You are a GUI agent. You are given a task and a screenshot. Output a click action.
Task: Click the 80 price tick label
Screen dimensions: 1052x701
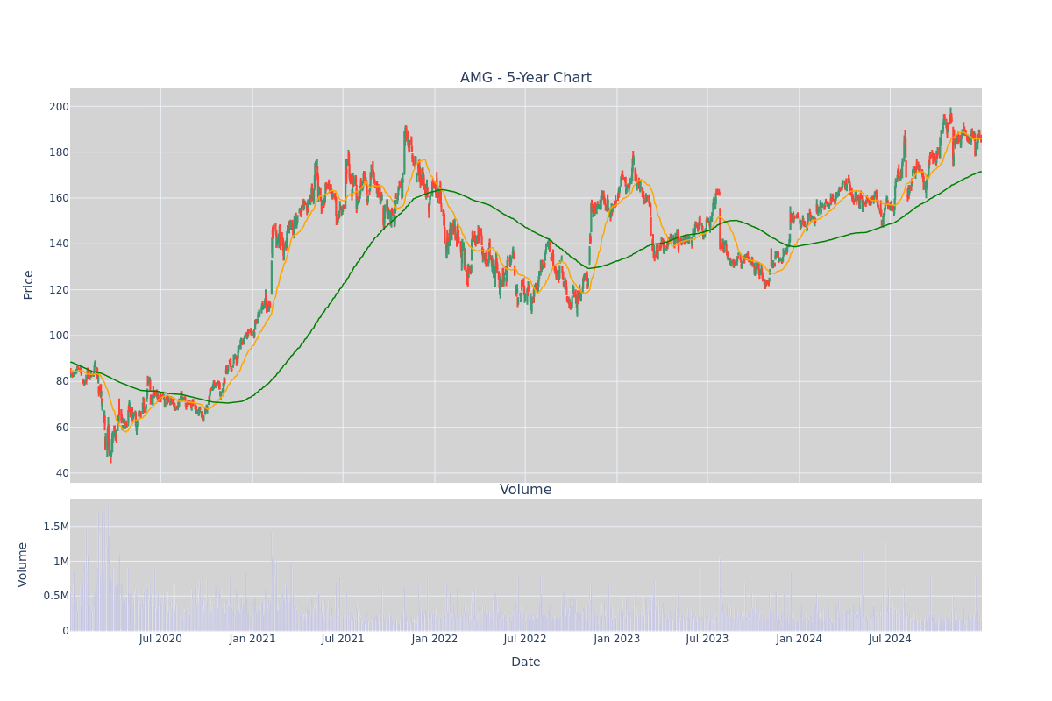[63, 381]
